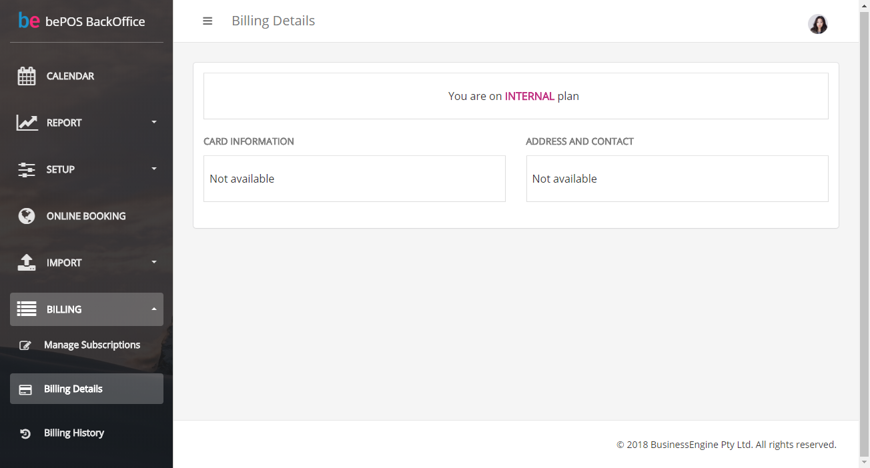Click the BusinessEngine copyright footer text
Viewport: 870px width, 468px height.
click(727, 445)
